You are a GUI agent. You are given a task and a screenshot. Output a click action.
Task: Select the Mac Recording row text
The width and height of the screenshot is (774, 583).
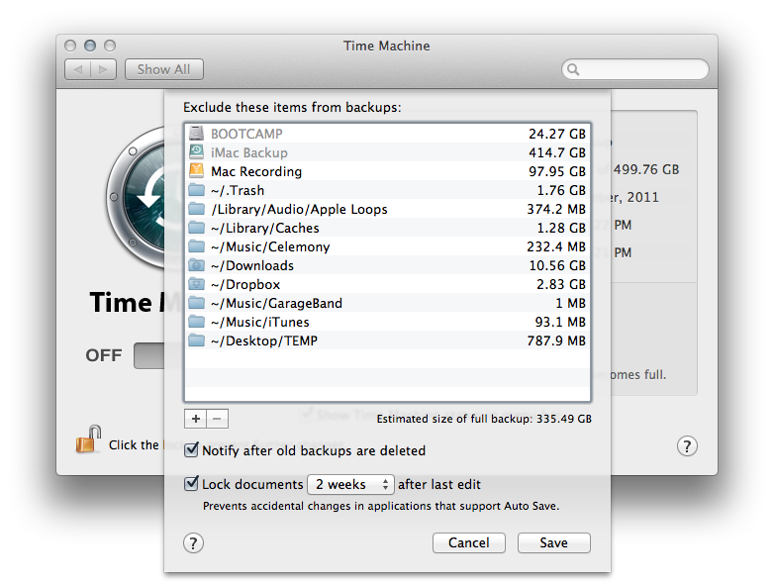click(x=256, y=171)
